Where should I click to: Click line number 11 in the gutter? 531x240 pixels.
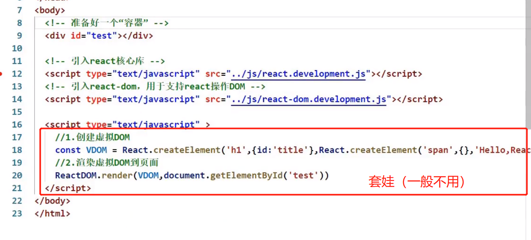17,61
